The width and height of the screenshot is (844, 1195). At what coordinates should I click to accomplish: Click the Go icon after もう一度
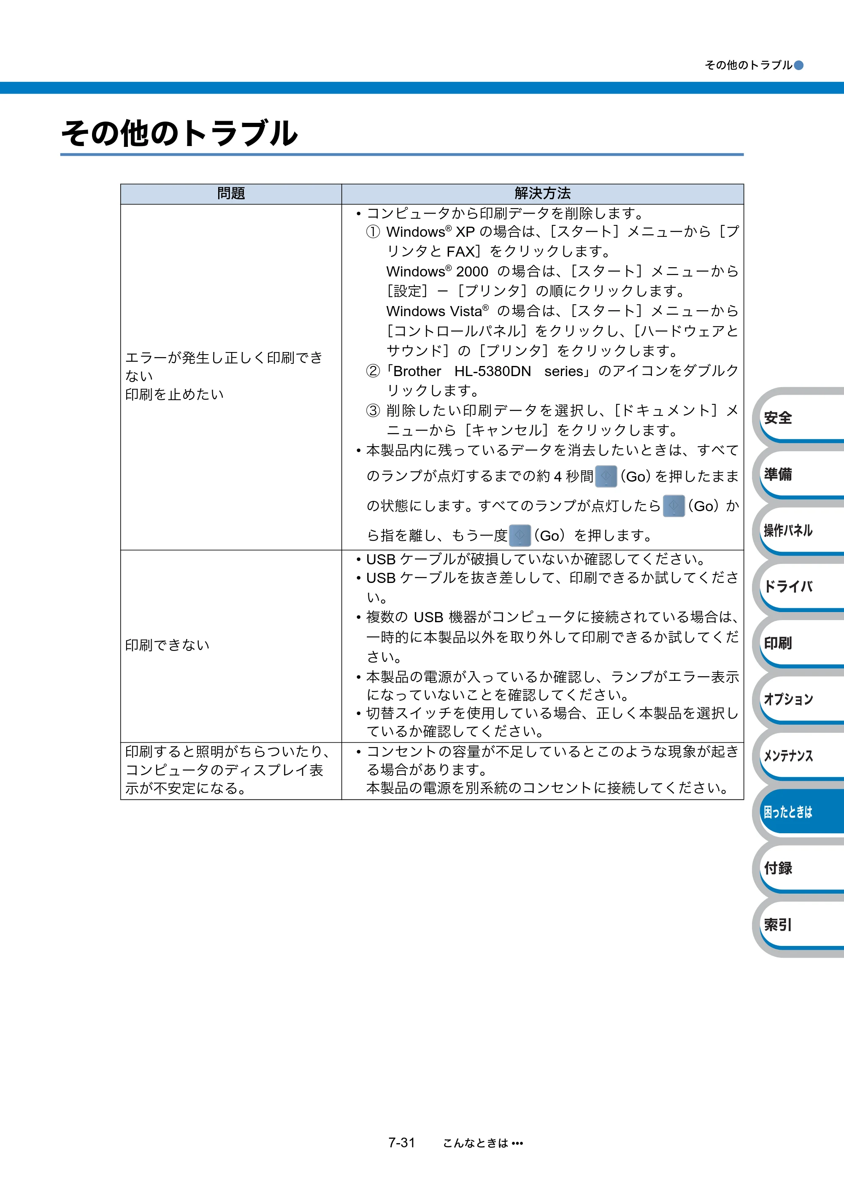click(x=520, y=536)
